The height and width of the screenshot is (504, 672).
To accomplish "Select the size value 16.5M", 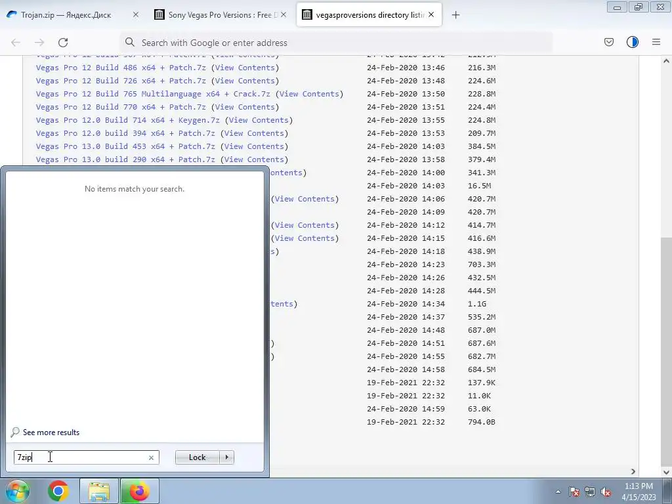I will coord(479,186).
